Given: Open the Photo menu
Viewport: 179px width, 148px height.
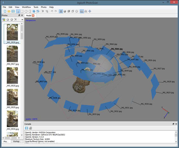Looking at the screenshot, I should 44,7.
